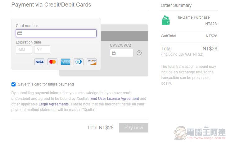Click the American Express logo
This screenshot has width=226, height=144.
[x=66, y=62]
